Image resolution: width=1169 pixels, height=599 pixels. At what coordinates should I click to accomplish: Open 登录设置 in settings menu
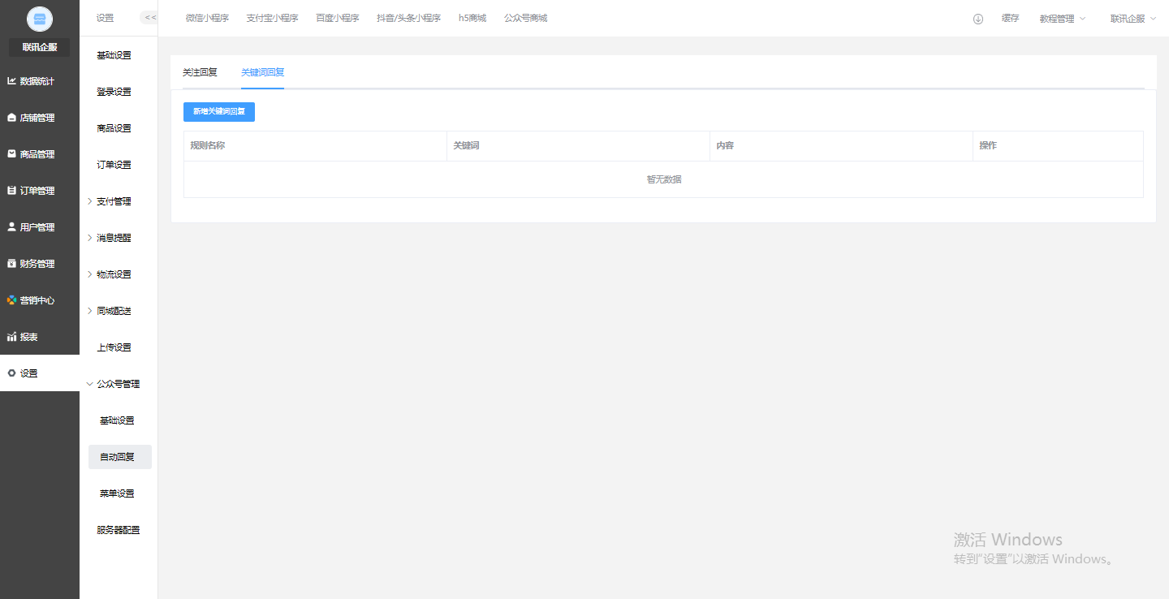[114, 92]
